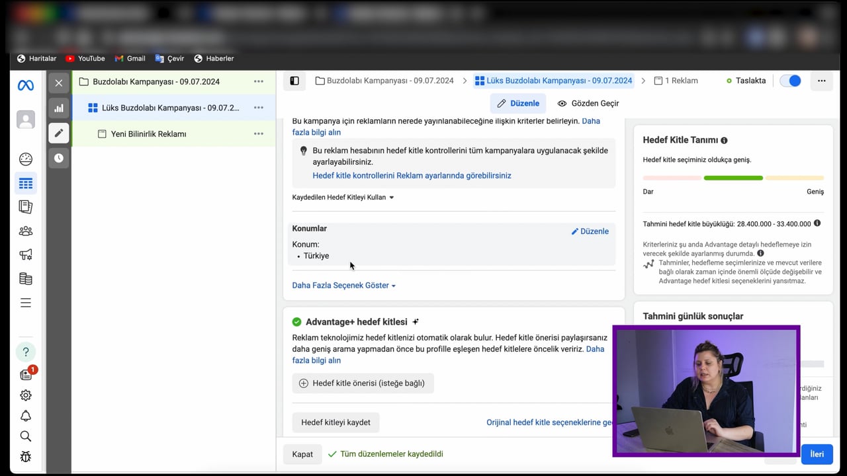Screen dimensions: 847x476
Task: Open the Advertising settings megaphone icon
Action: 26,255
